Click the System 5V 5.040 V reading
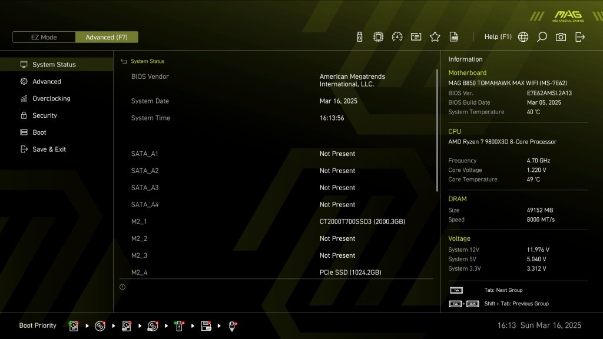 pos(536,259)
